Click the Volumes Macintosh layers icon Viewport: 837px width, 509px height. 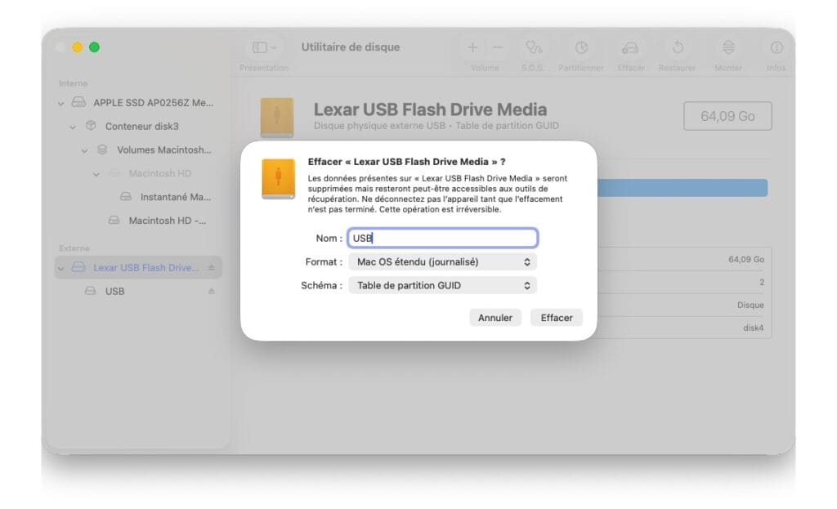pos(102,150)
